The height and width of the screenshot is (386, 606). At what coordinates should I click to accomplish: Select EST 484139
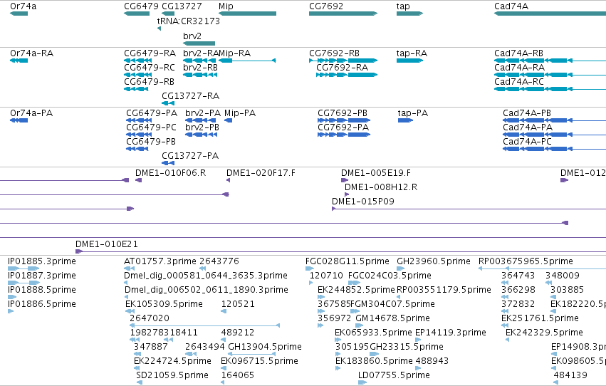click(x=556, y=382)
